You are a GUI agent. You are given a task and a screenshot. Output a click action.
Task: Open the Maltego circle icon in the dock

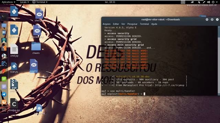[x=4, y=56]
